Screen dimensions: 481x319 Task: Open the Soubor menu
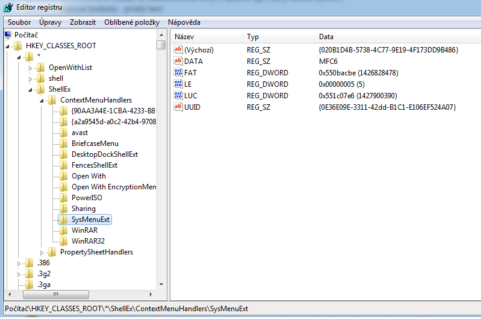pos(19,22)
